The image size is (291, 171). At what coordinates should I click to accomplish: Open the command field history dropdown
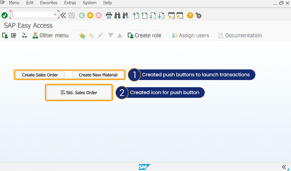(55, 14)
